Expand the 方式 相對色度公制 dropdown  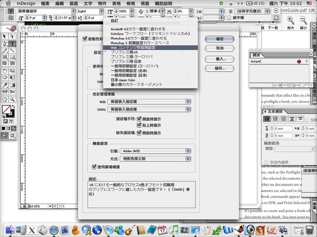tap(155, 158)
